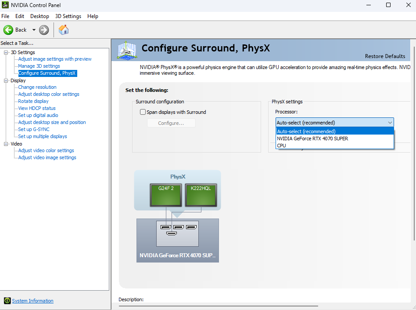Open the Desktop menu
The image size is (416, 310).
coord(39,16)
